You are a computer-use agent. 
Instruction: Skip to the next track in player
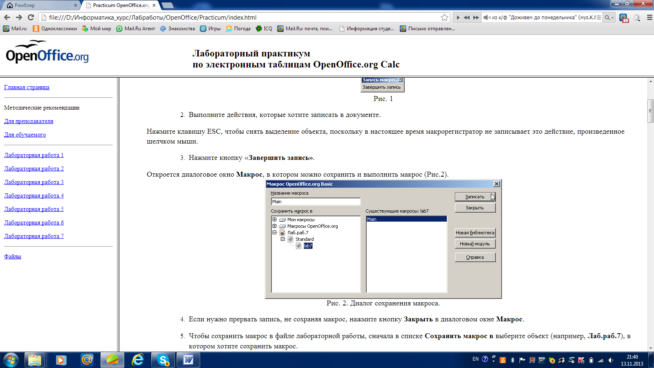[x=476, y=18]
